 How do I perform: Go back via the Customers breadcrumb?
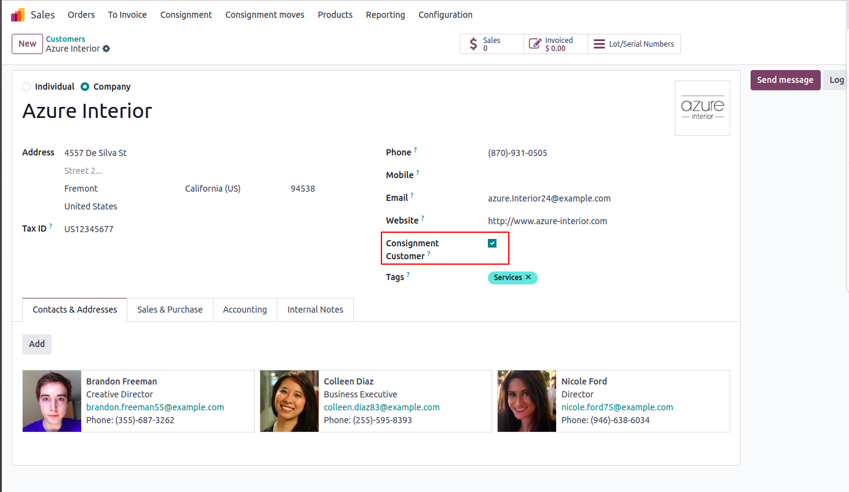pos(66,39)
